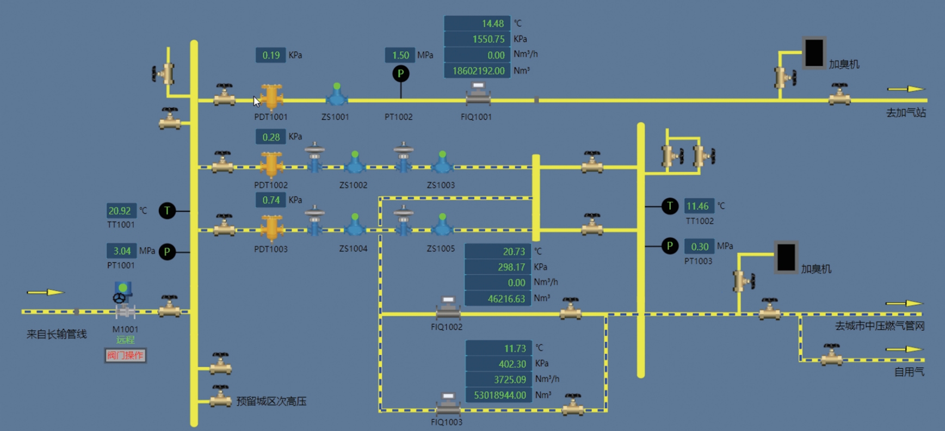Viewport: 945px width, 431px height.
Task: Click the PDT1001 filter icon
Action: [x=271, y=97]
